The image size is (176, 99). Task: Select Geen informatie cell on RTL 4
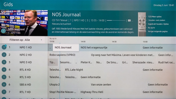pos(159,70)
